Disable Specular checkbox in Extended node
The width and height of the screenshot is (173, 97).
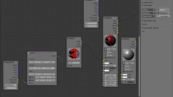point(106,55)
